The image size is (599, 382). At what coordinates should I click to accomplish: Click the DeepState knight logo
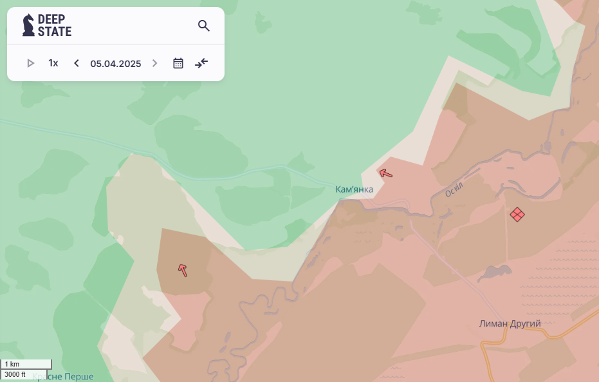pyautogui.click(x=28, y=25)
